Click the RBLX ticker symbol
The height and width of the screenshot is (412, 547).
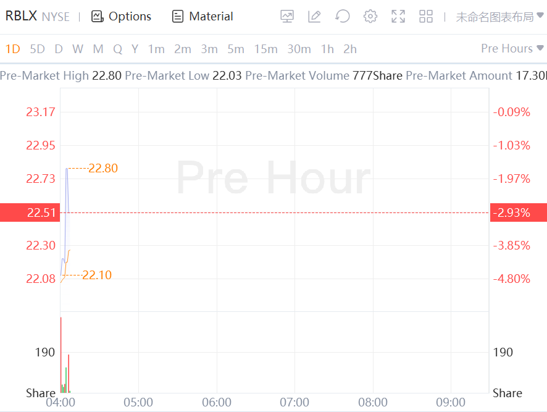[x=22, y=16]
